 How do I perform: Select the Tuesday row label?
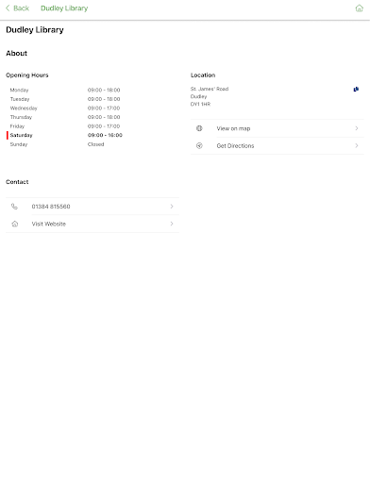tap(20, 99)
